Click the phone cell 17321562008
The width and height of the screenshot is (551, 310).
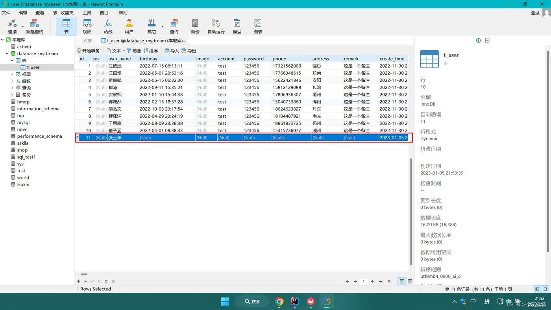(291, 66)
